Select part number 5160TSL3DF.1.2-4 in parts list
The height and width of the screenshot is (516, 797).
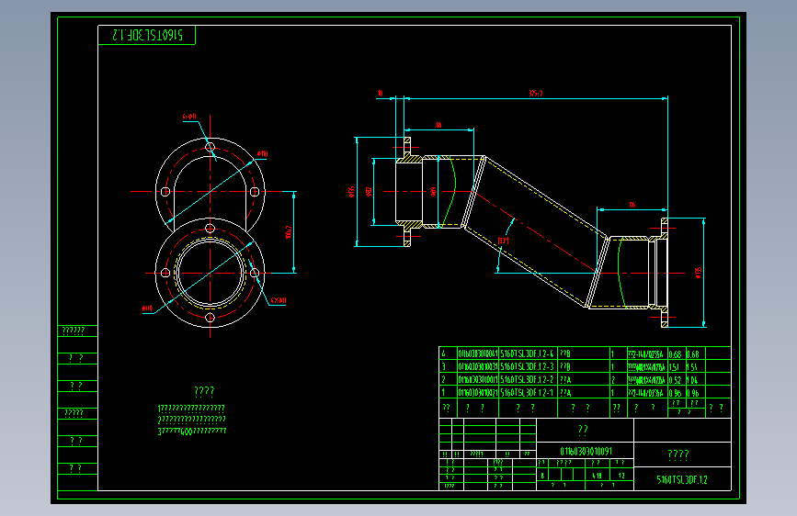[527, 354]
